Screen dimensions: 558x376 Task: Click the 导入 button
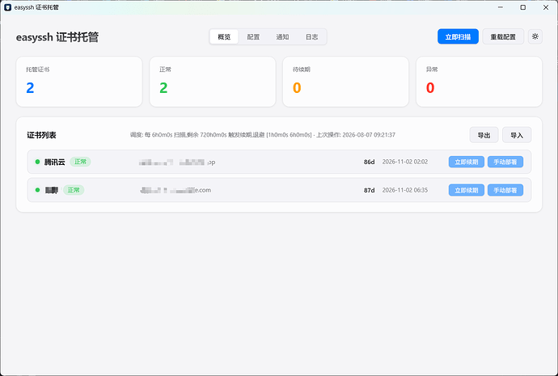coord(517,135)
